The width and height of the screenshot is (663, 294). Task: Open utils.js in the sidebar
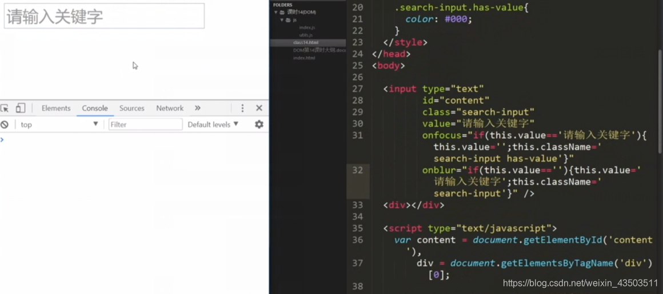pos(306,35)
